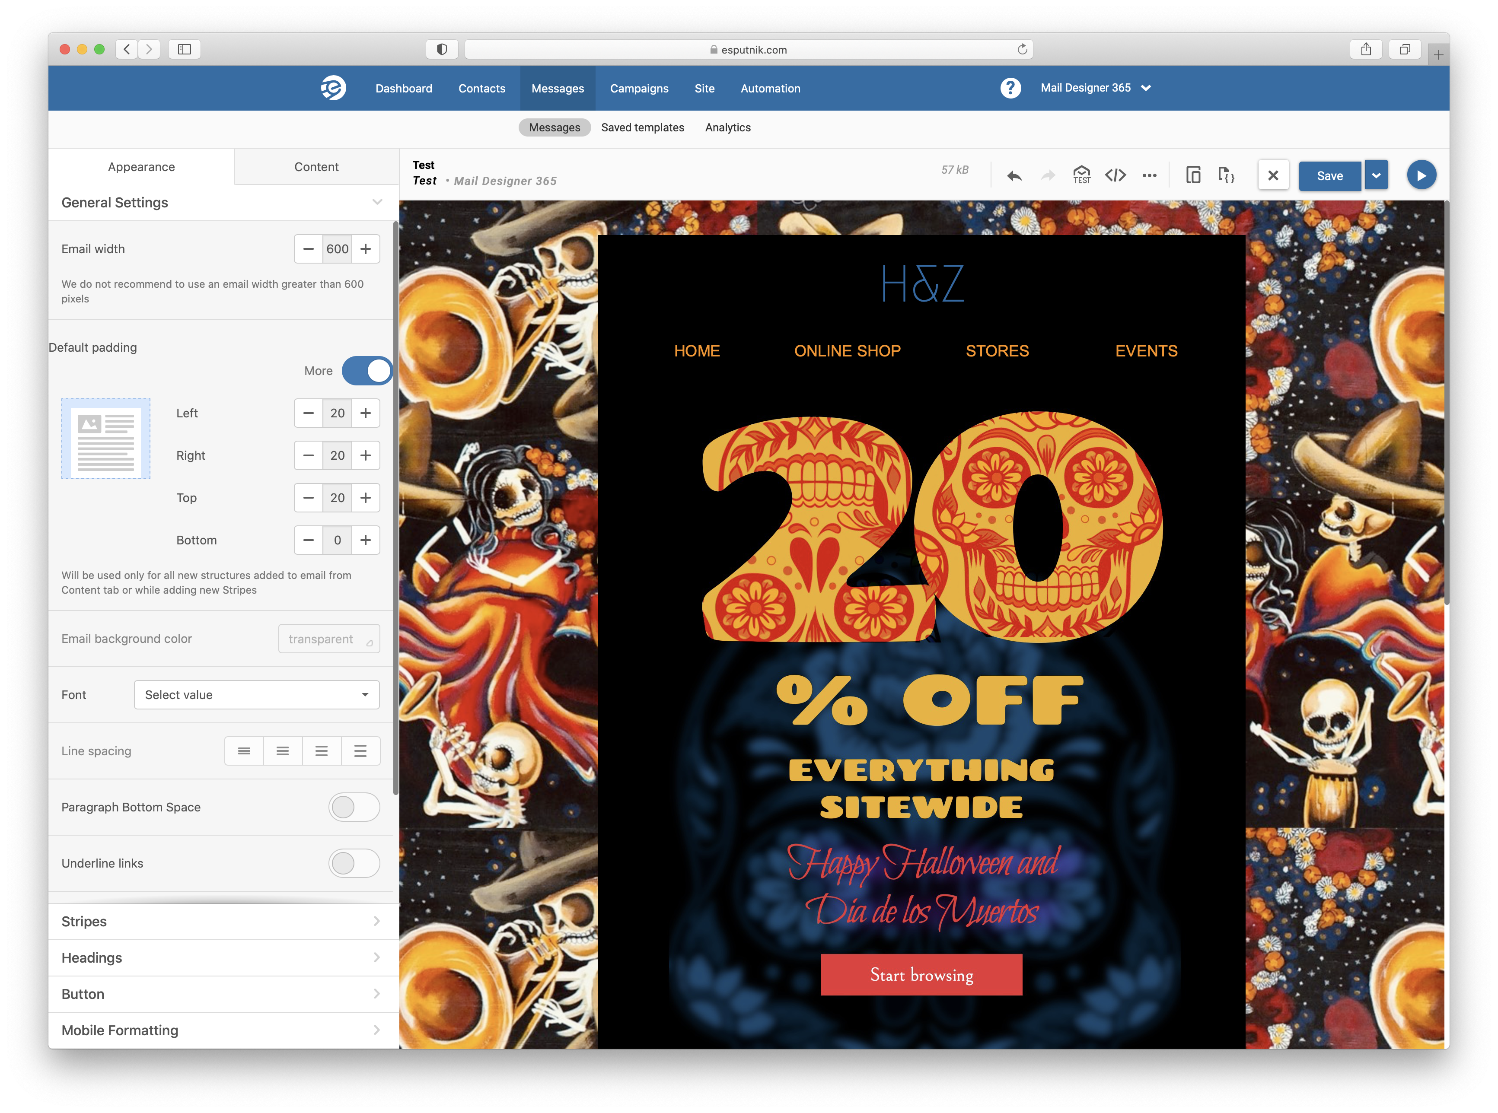Click the Save button
1498x1113 pixels.
point(1329,176)
